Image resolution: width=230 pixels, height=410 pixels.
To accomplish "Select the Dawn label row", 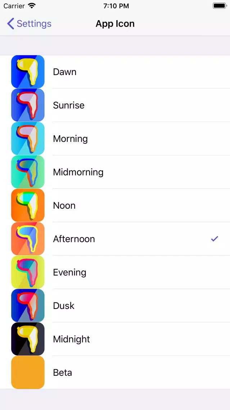I will pyautogui.click(x=115, y=72).
